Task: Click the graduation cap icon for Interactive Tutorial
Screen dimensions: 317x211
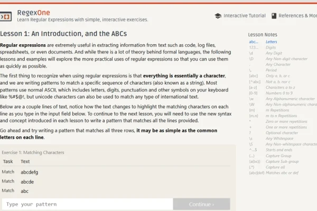Action: pyautogui.click(x=218, y=16)
